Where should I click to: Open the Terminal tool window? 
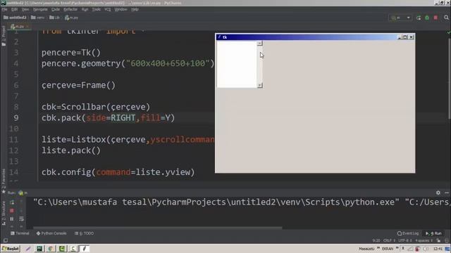click(x=20, y=233)
